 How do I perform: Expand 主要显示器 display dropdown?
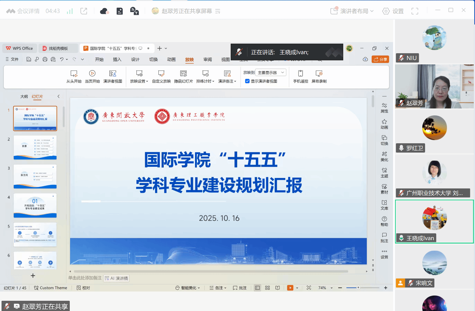point(271,72)
